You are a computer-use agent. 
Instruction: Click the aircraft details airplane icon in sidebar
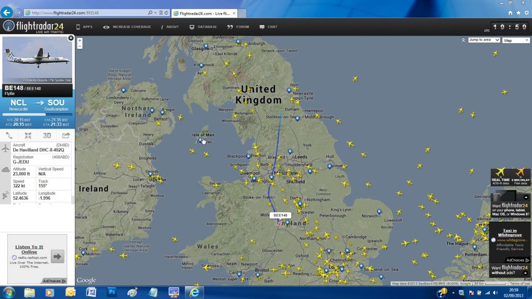pos(5,148)
